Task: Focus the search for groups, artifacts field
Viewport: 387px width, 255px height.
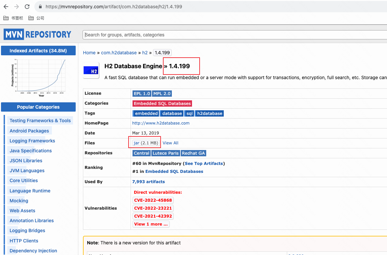Action: [234, 35]
